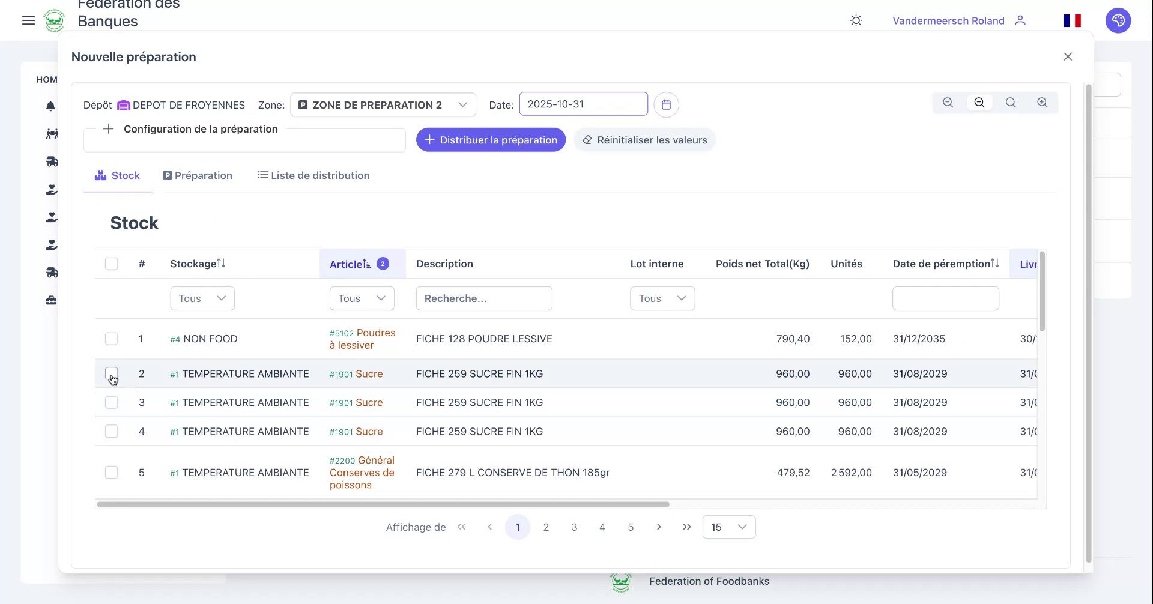Click Distribuer la préparation button
This screenshot has height=604, width=1153.
coord(490,139)
